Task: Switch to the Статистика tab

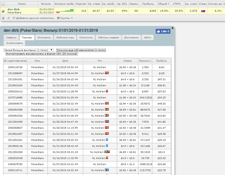Action: [x=86, y=38]
